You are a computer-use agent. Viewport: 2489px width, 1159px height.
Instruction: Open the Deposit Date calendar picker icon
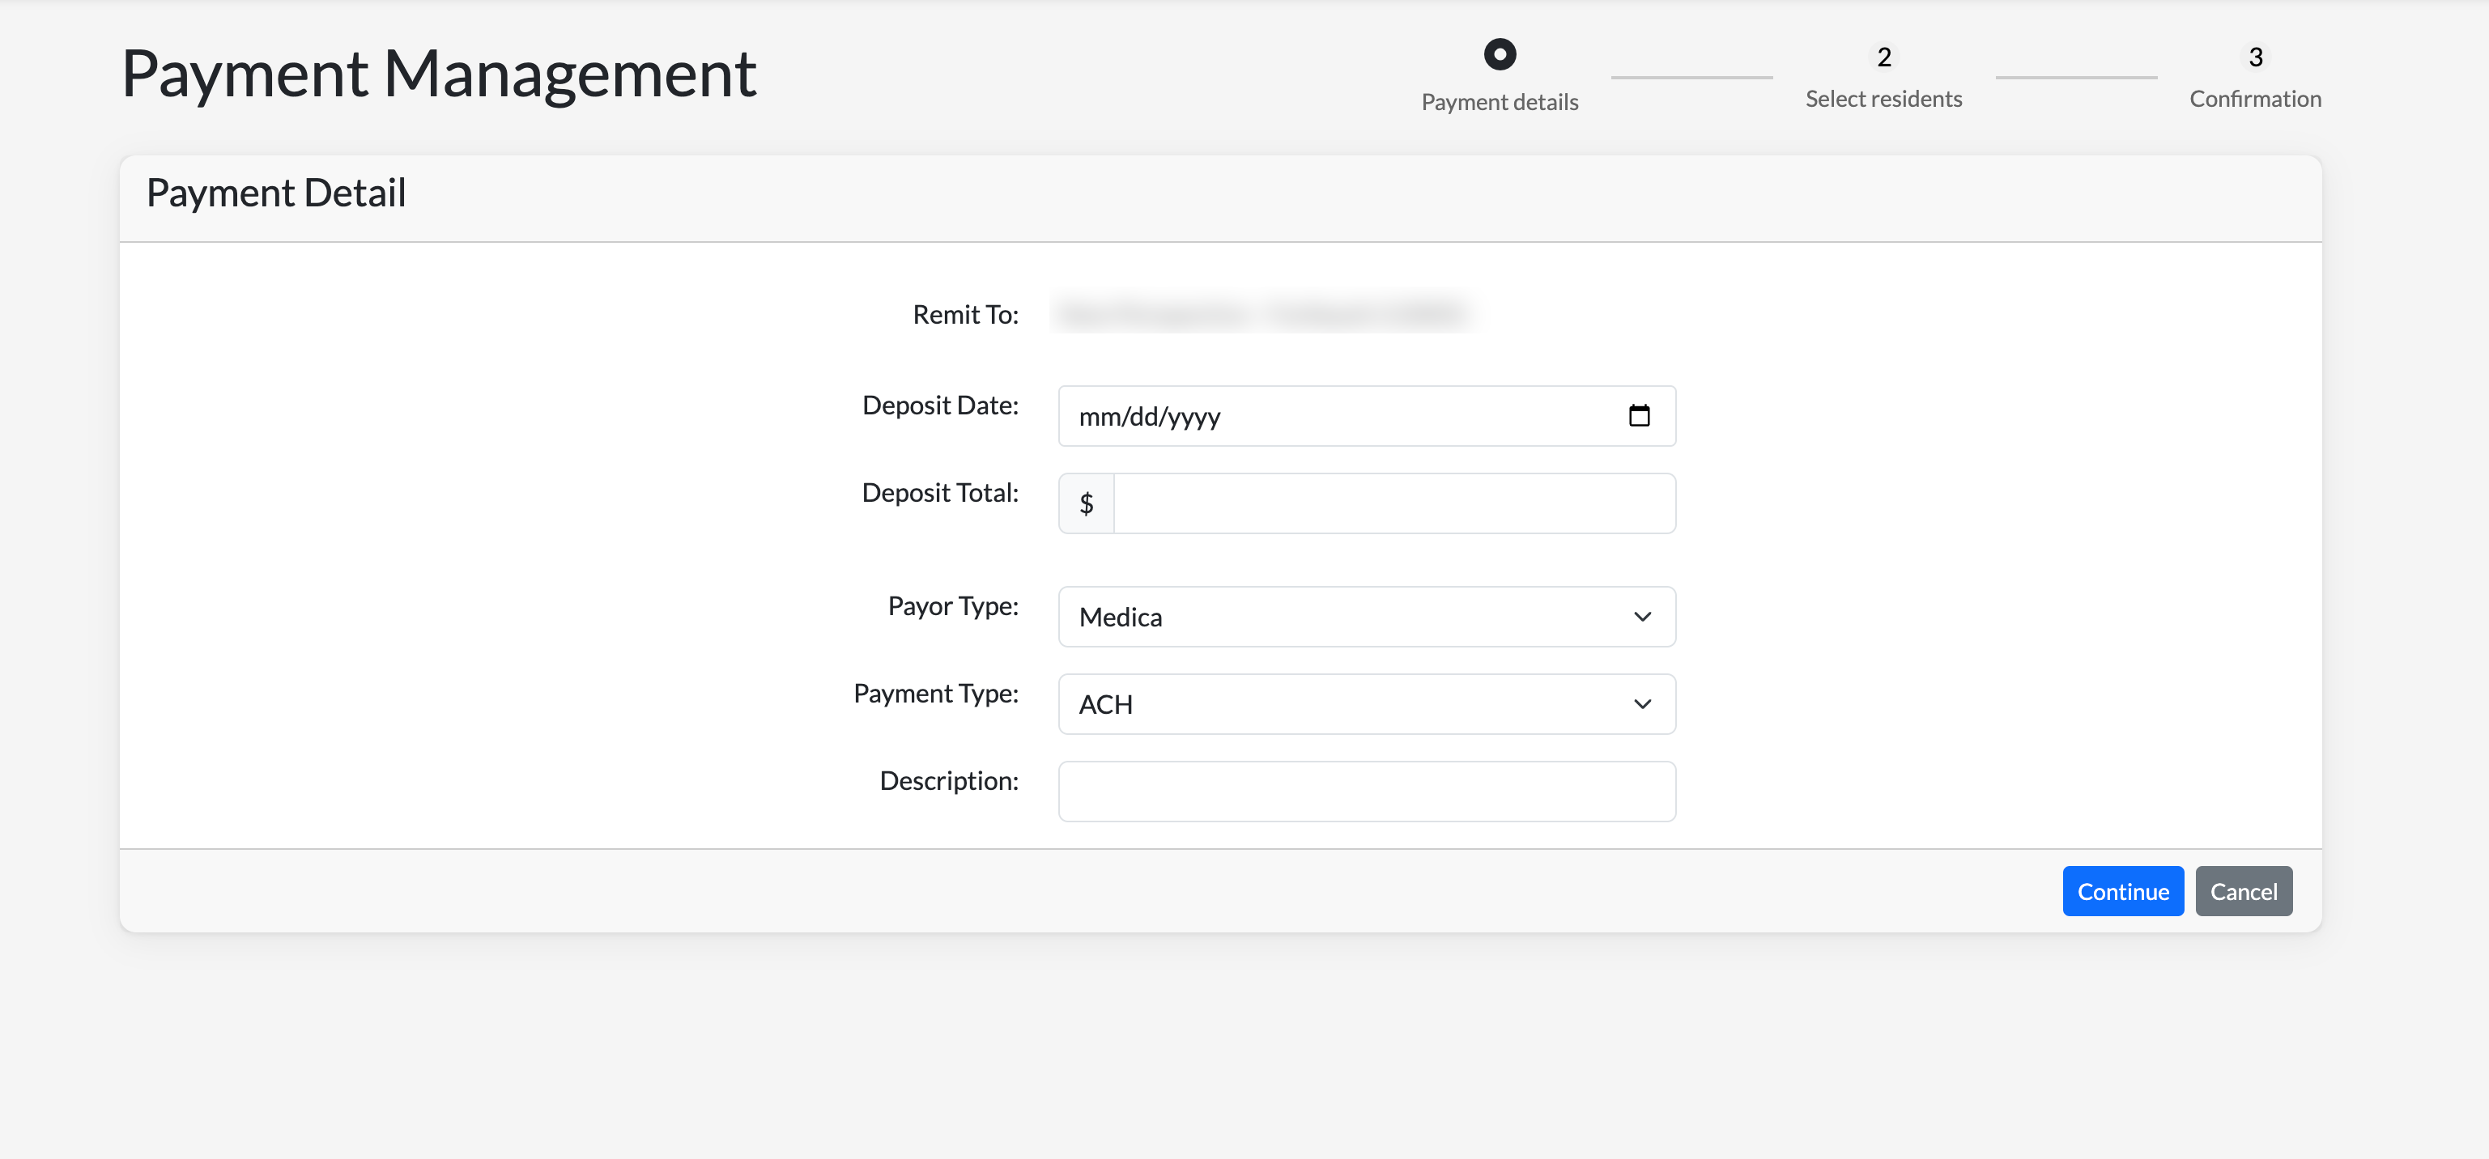1639,416
